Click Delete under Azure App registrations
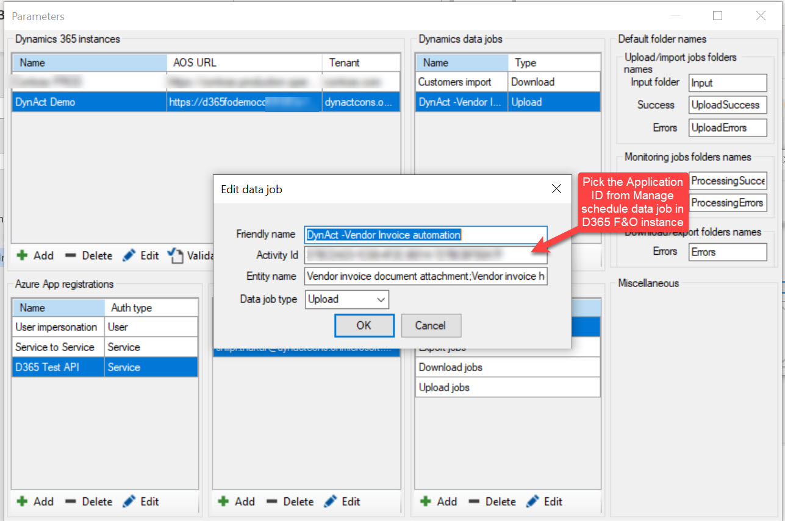The height and width of the screenshot is (521, 785). 89,502
